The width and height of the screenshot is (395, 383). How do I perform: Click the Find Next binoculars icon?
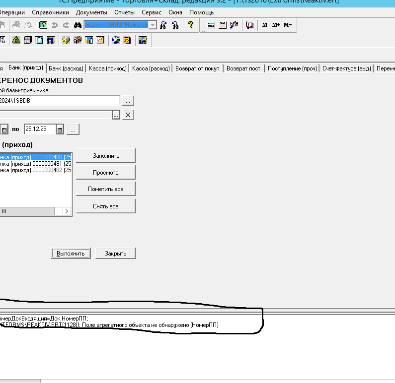163,25
